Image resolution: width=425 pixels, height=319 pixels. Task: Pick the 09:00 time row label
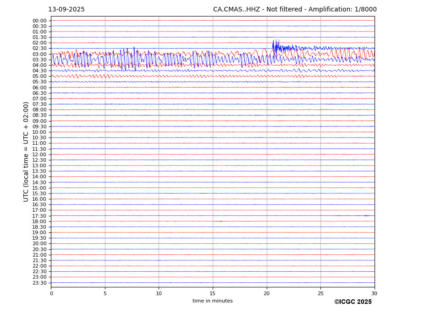click(x=39, y=121)
